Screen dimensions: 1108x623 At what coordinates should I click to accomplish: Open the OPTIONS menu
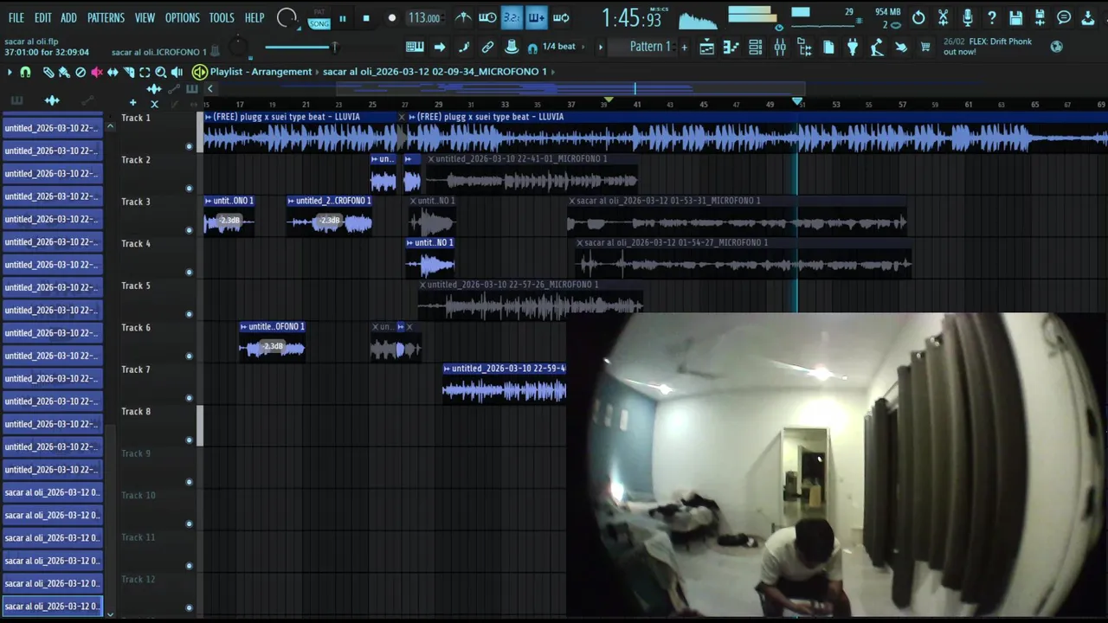tap(182, 17)
